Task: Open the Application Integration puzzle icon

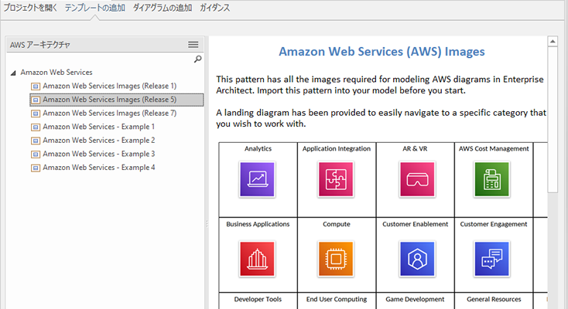Action: (336, 179)
